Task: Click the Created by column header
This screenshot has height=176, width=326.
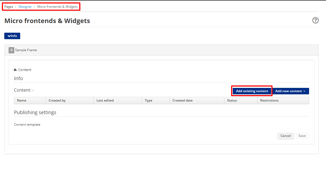Action: 57,100
